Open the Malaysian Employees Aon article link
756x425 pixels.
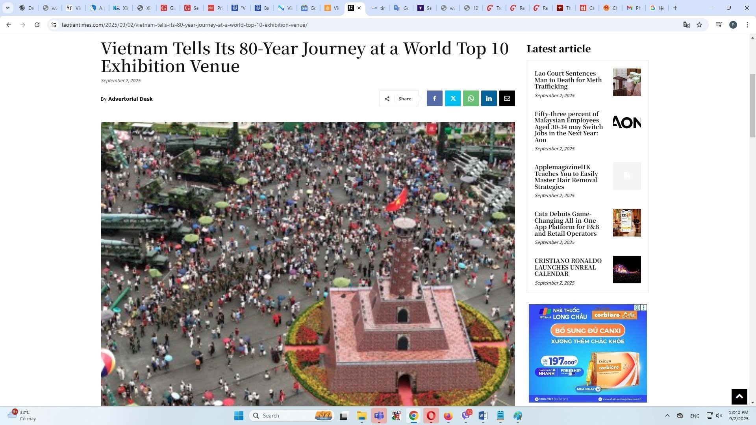pos(569,127)
